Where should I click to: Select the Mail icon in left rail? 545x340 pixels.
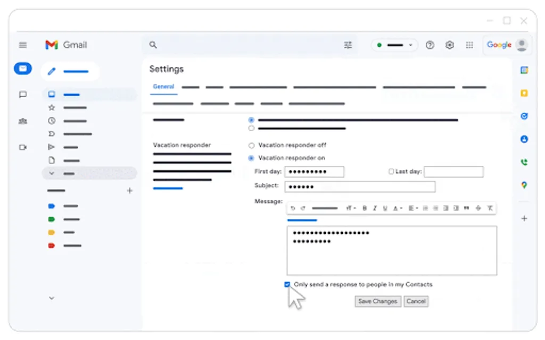(23, 69)
